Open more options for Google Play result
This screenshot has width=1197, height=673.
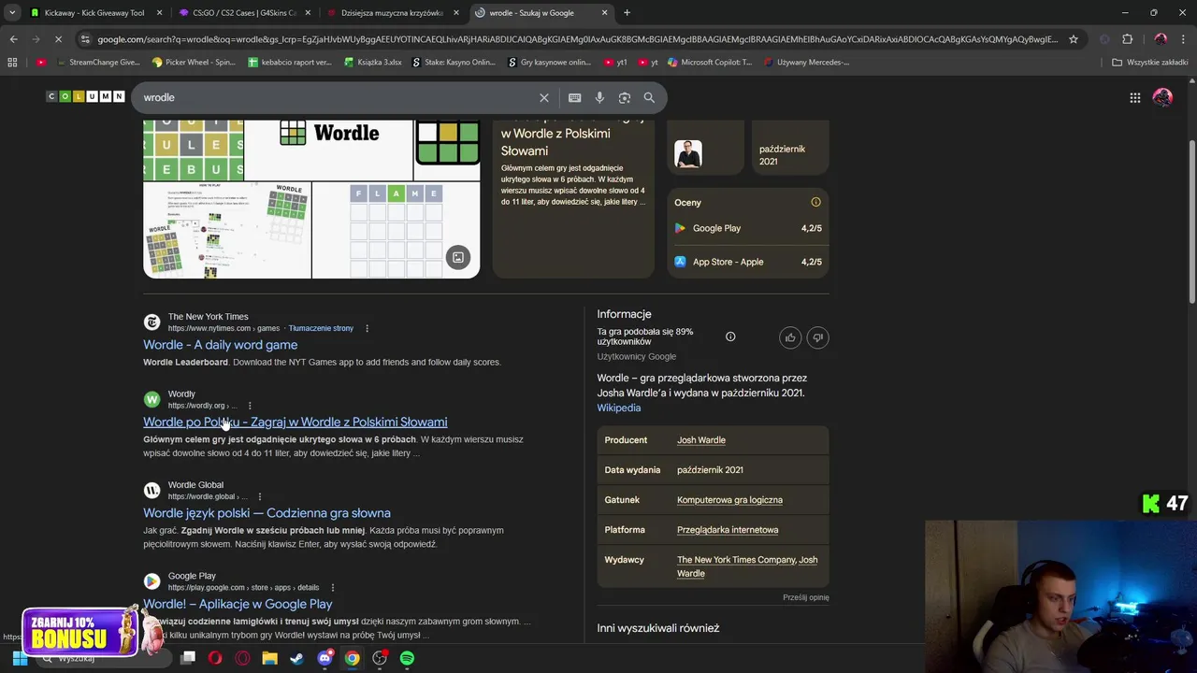[x=332, y=587]
